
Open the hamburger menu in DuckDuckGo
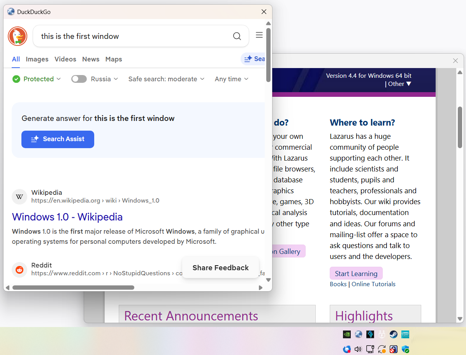[x=259, y=35]
